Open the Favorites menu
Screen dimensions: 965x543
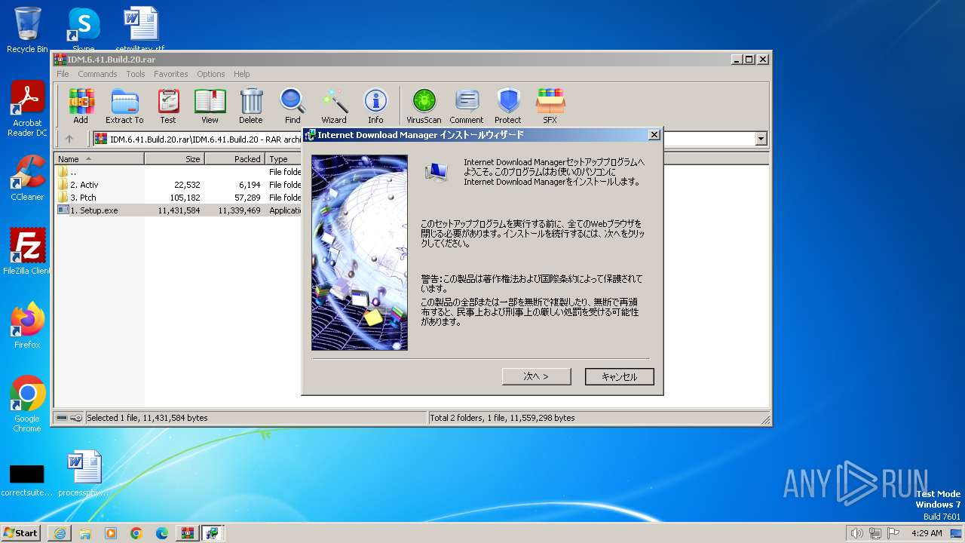(171, 74)
